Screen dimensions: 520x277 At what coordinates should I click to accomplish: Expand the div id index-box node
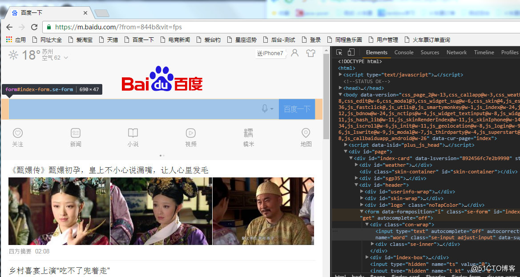(367, 257)
